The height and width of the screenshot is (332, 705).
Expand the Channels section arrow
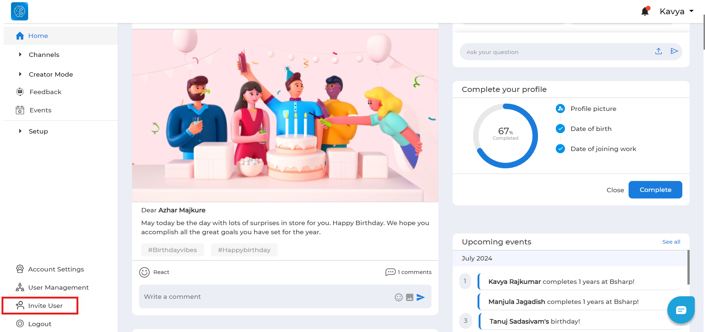20,54
